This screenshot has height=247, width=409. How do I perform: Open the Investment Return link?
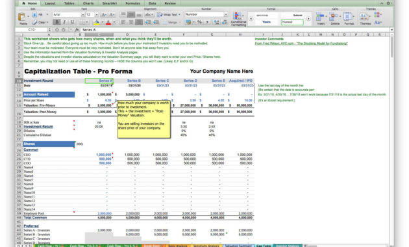38,127
